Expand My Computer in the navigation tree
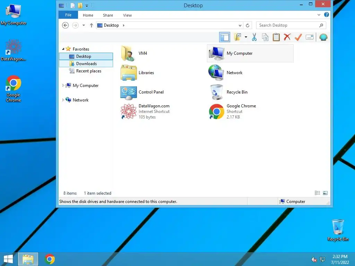Screen dimensions: 355x266 [x=63, y=85]
